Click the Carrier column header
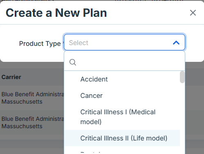 pos(11,77)
